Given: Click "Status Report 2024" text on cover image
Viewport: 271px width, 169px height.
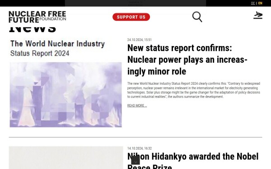Looking at the screenshot, I should (x=40, y=53).
